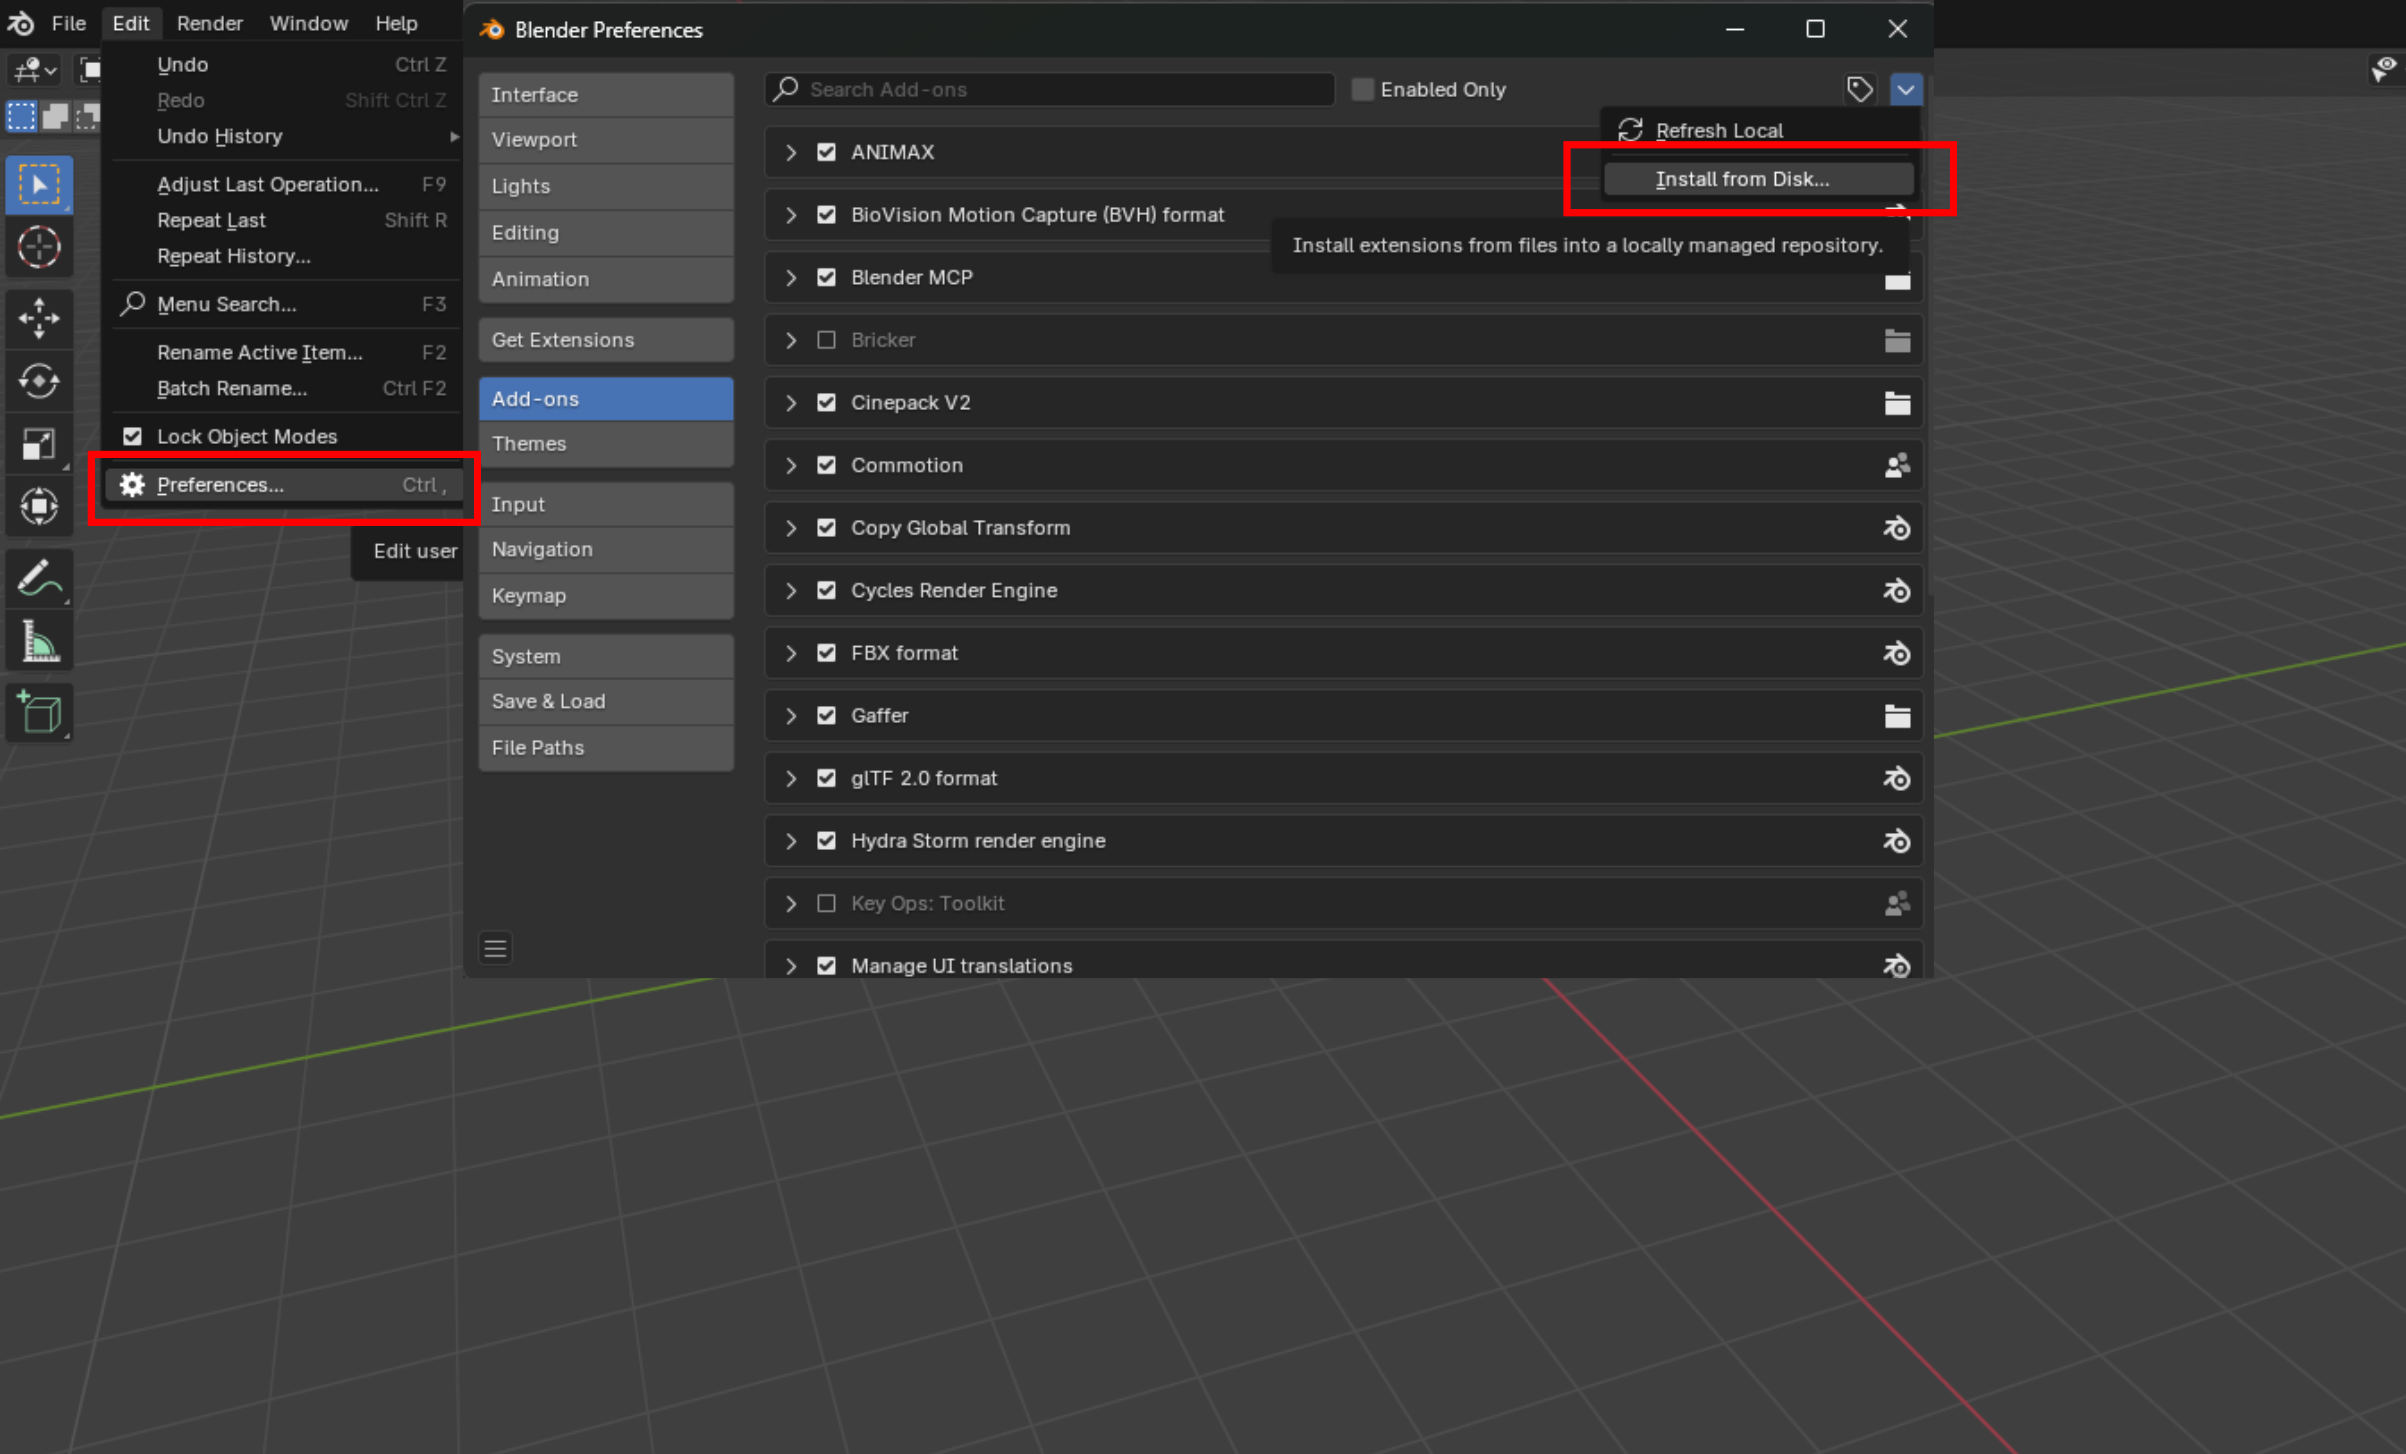Viewport: 2406px width, 1454px height.
Task: Disable the Cinepack V2 checkbox
Action: (826, 402)
